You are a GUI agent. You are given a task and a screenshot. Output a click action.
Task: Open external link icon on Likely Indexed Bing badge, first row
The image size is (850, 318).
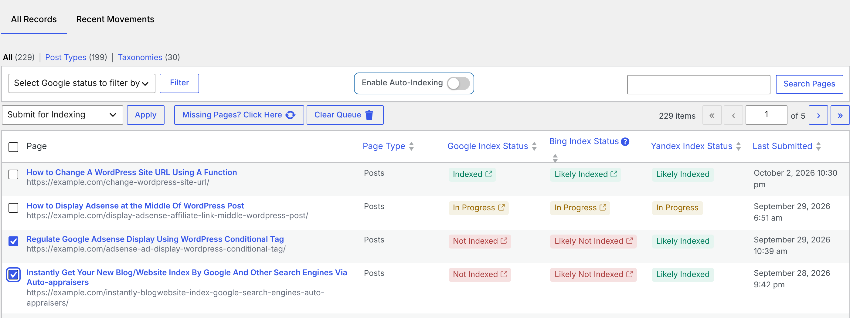click(x=614, y=174)
